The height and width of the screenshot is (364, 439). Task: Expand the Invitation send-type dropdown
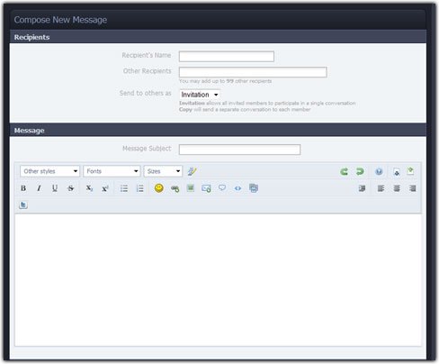tap(200, 95)
